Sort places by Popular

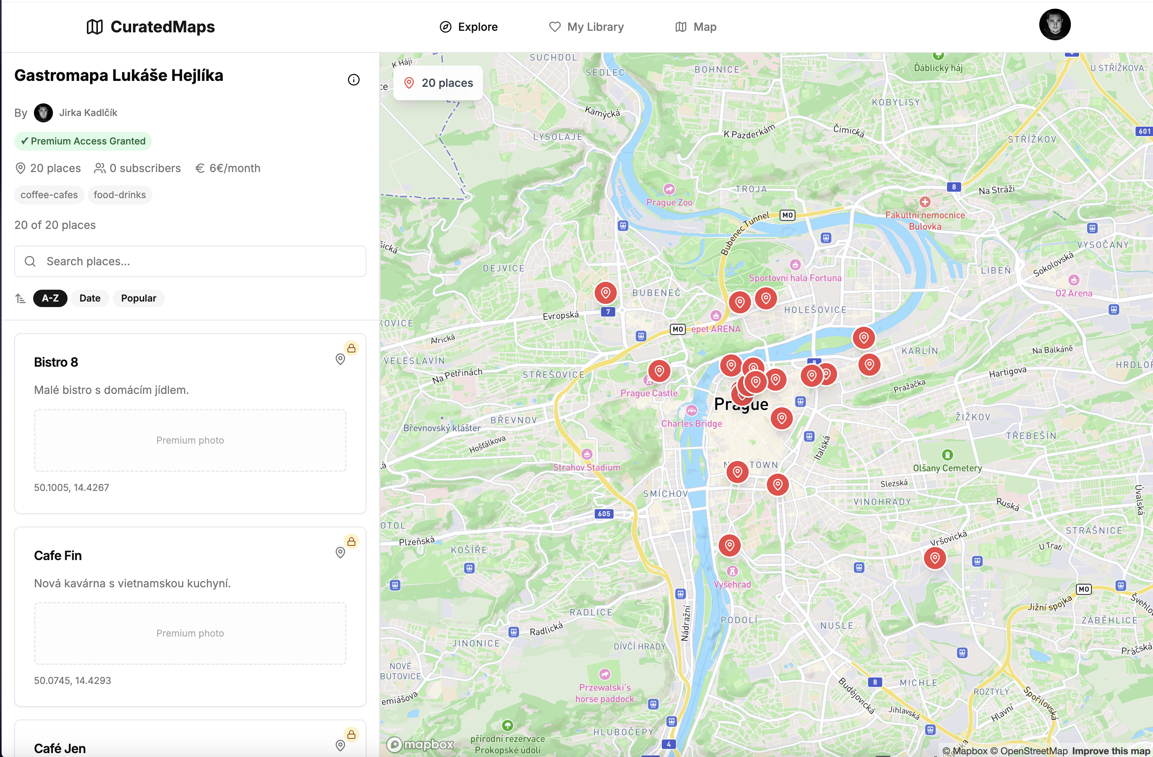pos(139,298)
